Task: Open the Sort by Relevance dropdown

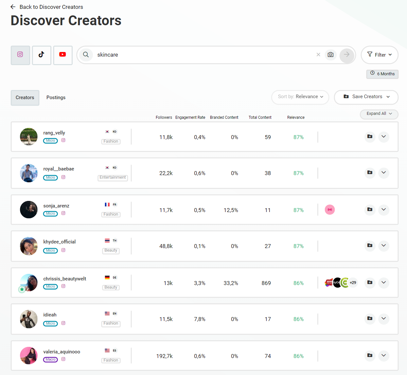Action: click(300, 97)
